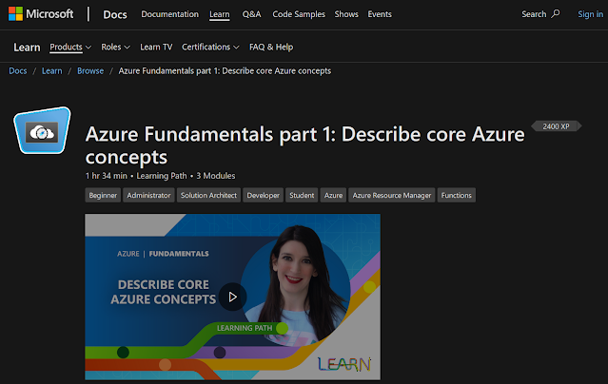This screenshot has width=608, height=384.
Task: Open the Documentation menu item
Action: pos(169,14)
